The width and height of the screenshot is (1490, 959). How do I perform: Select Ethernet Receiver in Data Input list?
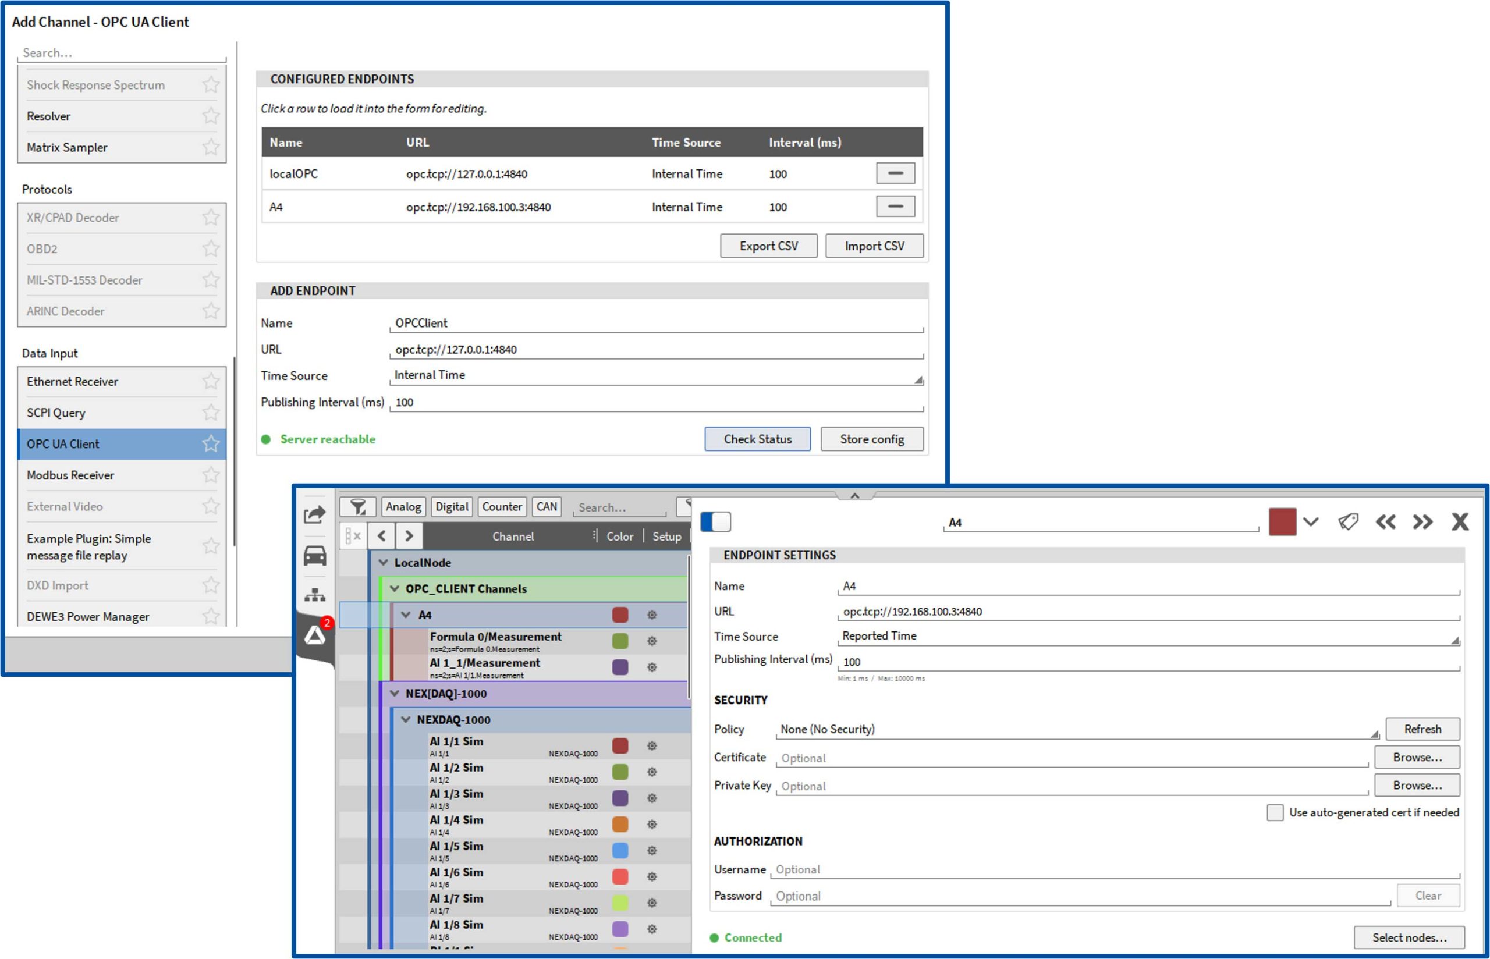122,381
